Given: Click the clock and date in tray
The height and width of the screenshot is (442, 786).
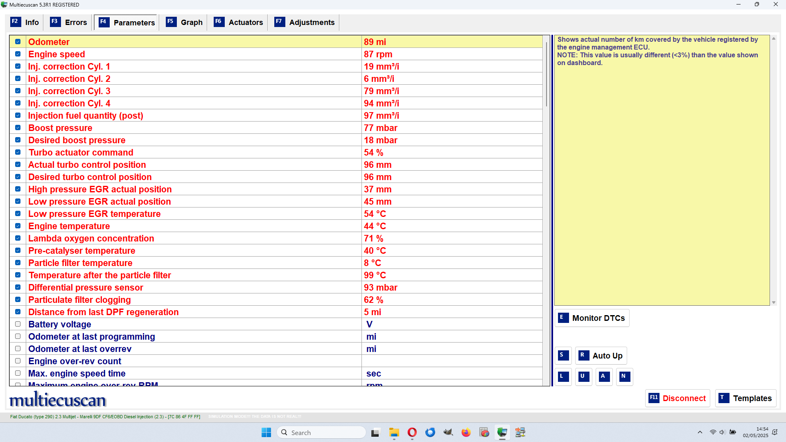Looking at the screenshot, I should click(x=756, y=432).
